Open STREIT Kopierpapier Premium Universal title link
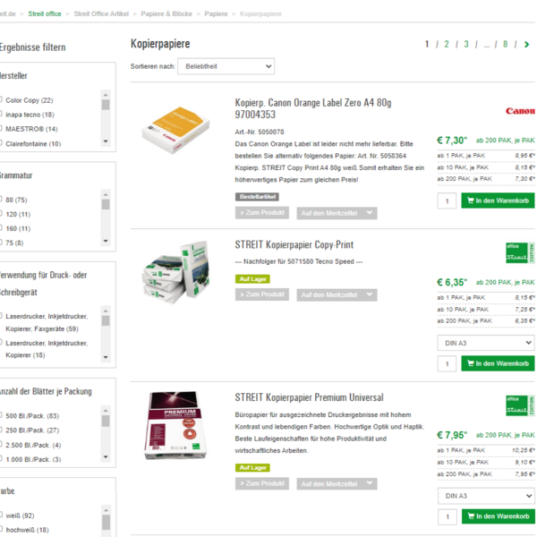This screenshot has width=537, height=537. 309,397
